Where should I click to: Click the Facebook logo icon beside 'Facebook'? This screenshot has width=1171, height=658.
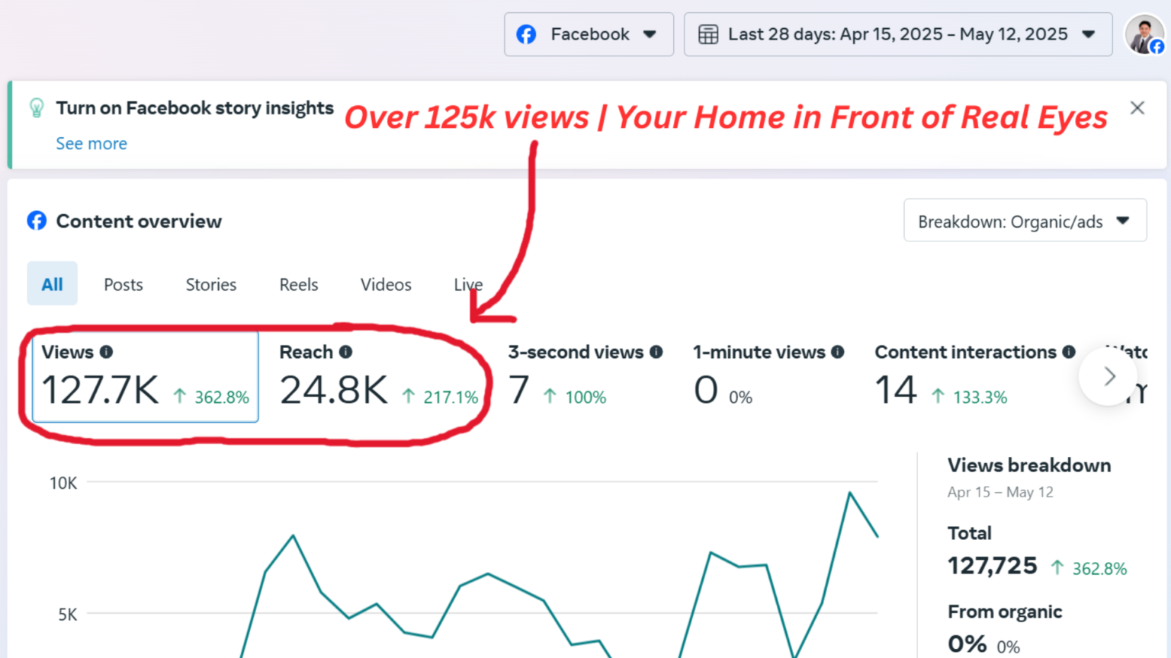(526, 34)
